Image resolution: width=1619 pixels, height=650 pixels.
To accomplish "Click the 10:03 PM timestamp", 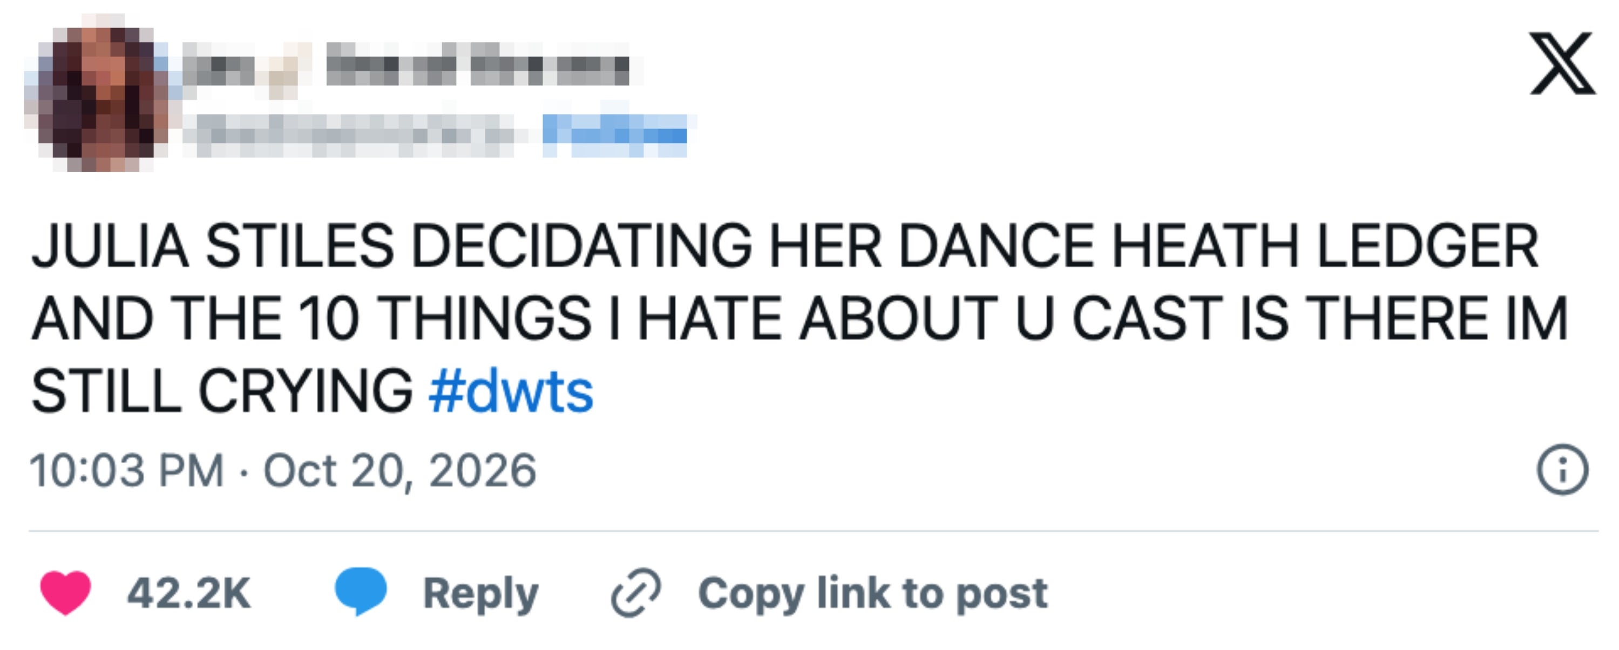I will (x=127, y=470).
